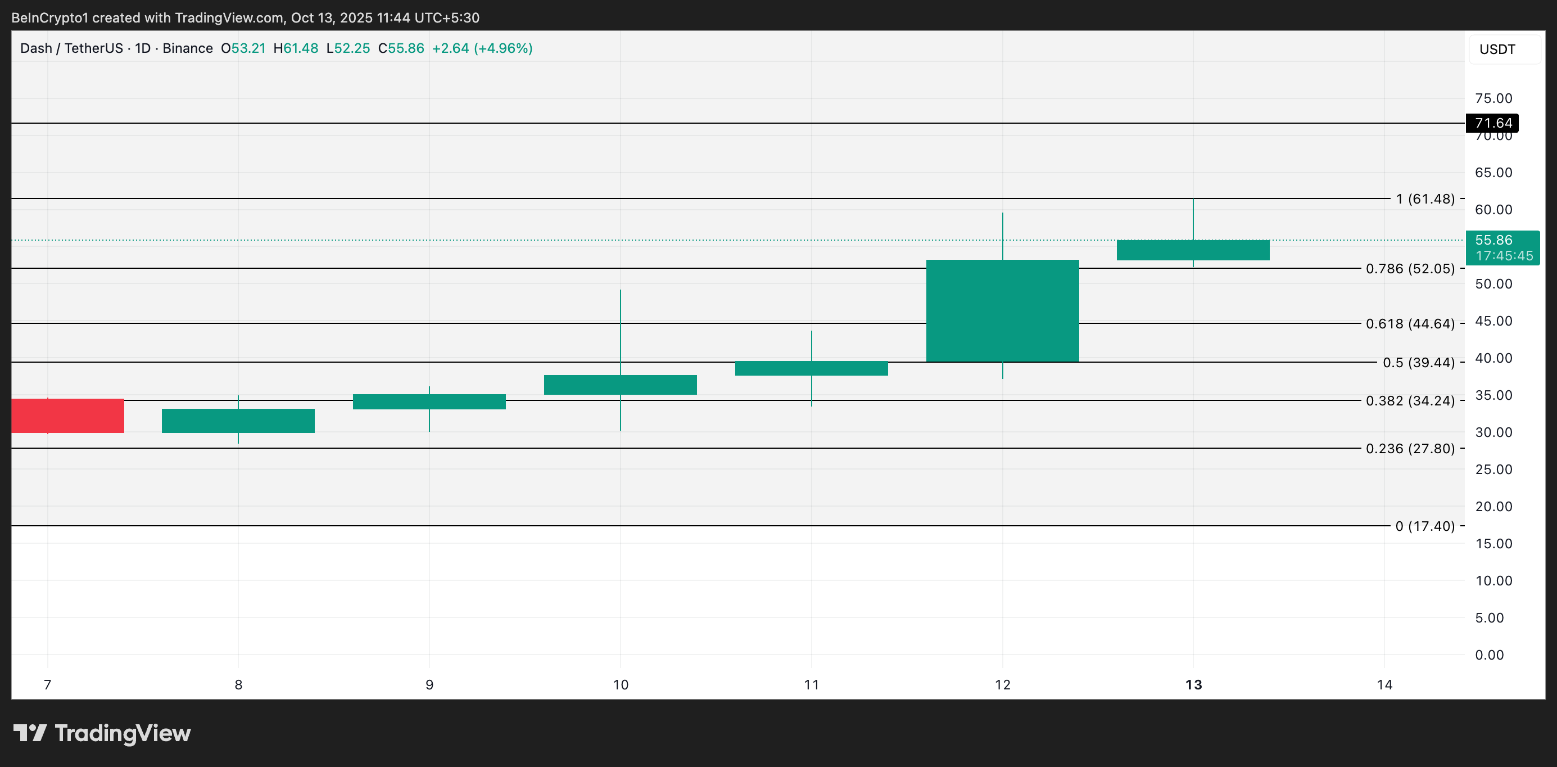The width and height of the screenshot is (1557, 767).
Task: Select the 0.618 (44.64) Fibonacci level
Action: (1410, 324)
